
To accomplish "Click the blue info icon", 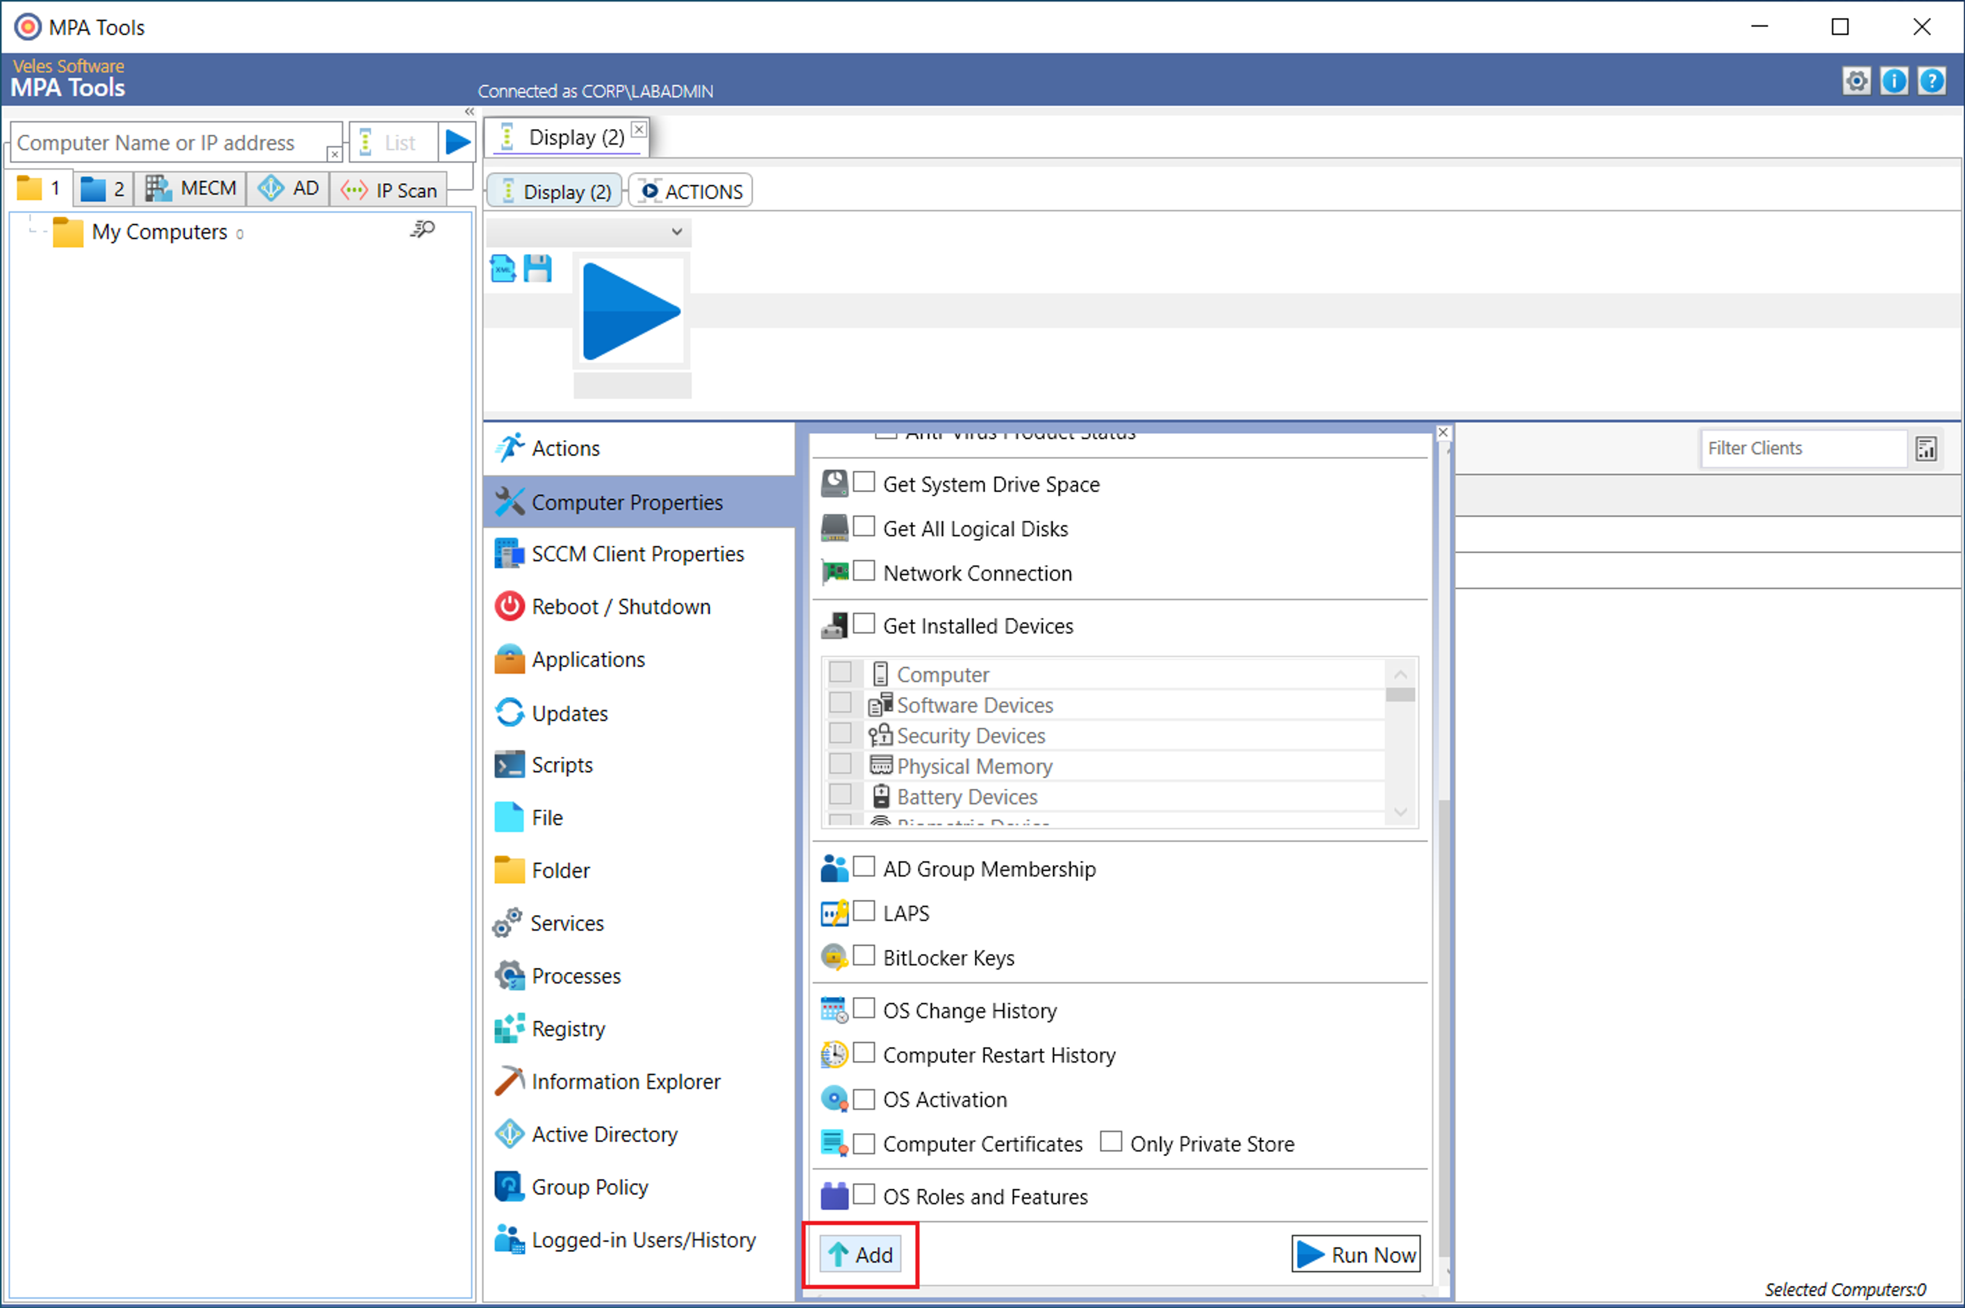I will (1894, 81).
